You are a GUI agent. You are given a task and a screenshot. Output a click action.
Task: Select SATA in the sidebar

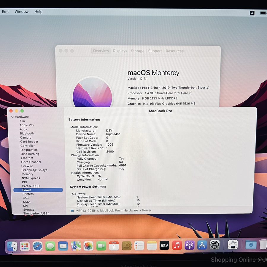[26, 202]
